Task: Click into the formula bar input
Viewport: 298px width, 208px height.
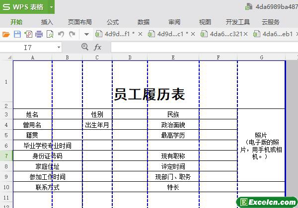Action: click(204, 48)
